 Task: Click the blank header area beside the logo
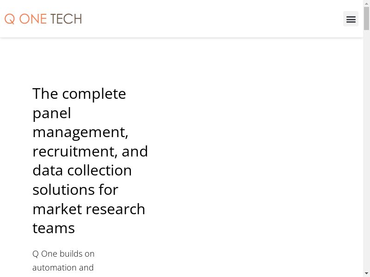pyautogui.click(x=208, y=19)
